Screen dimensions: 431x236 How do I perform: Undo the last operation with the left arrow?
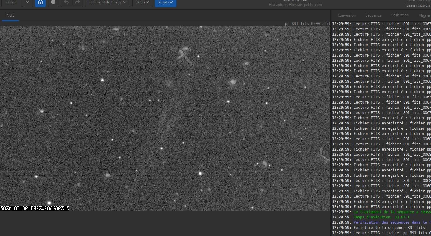point(66,2)
